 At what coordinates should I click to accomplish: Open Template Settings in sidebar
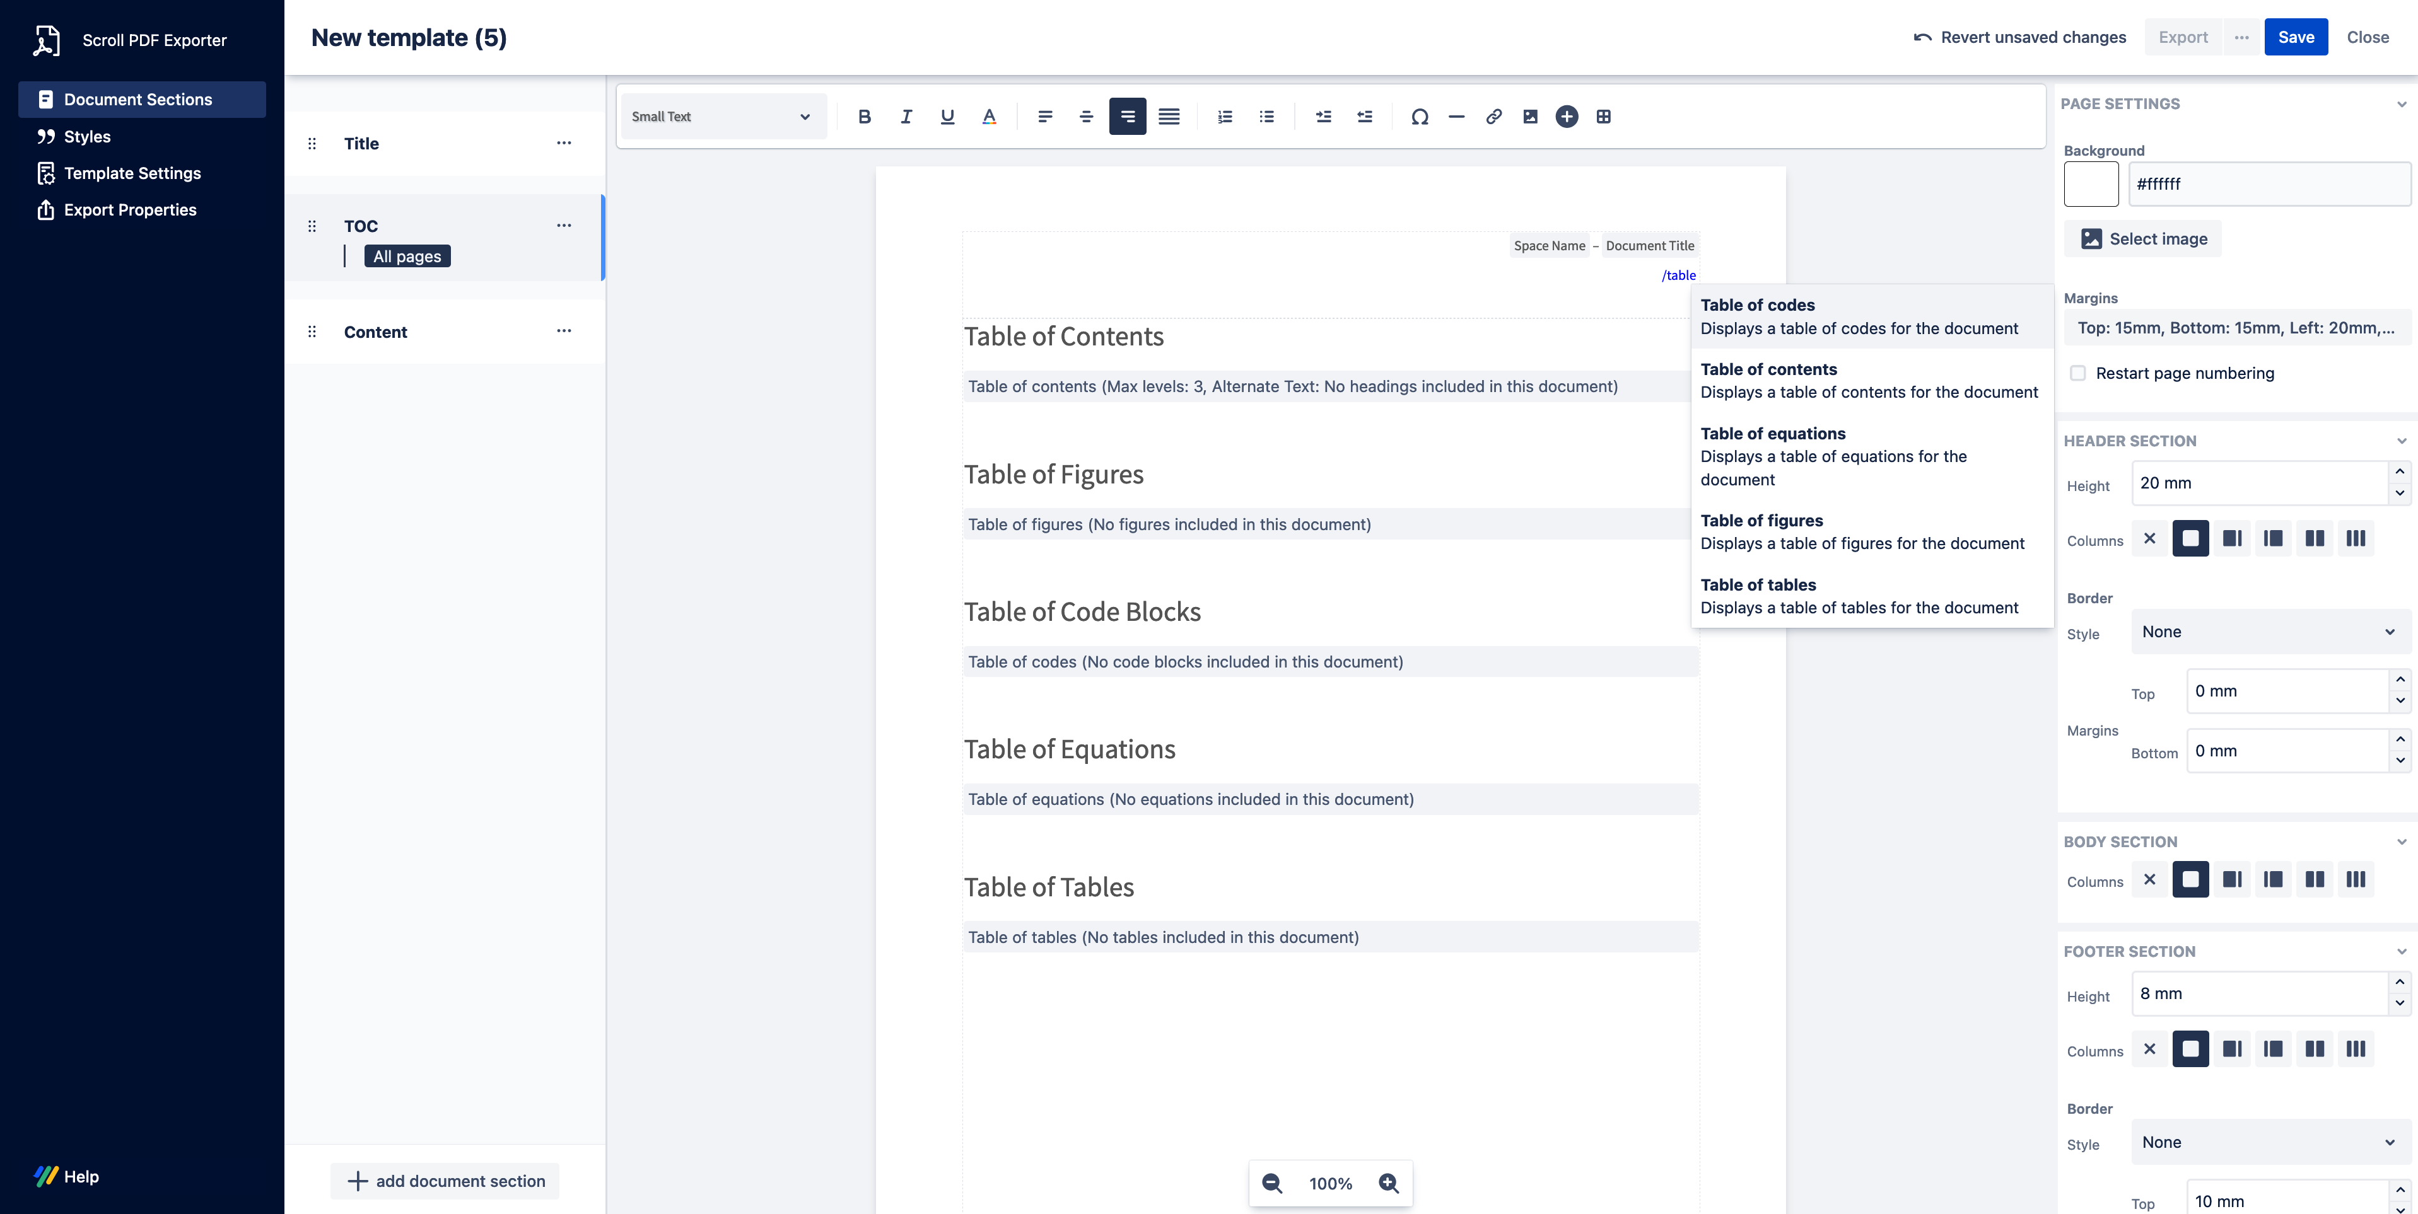(132, 173)
